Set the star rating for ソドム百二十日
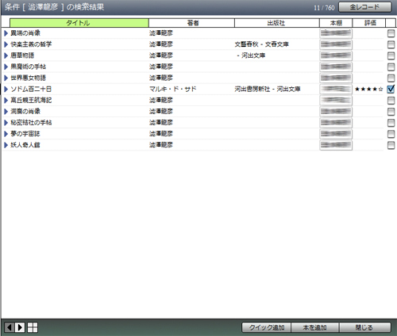The height and width of the screenshot is (336, 397). [368, 90]
